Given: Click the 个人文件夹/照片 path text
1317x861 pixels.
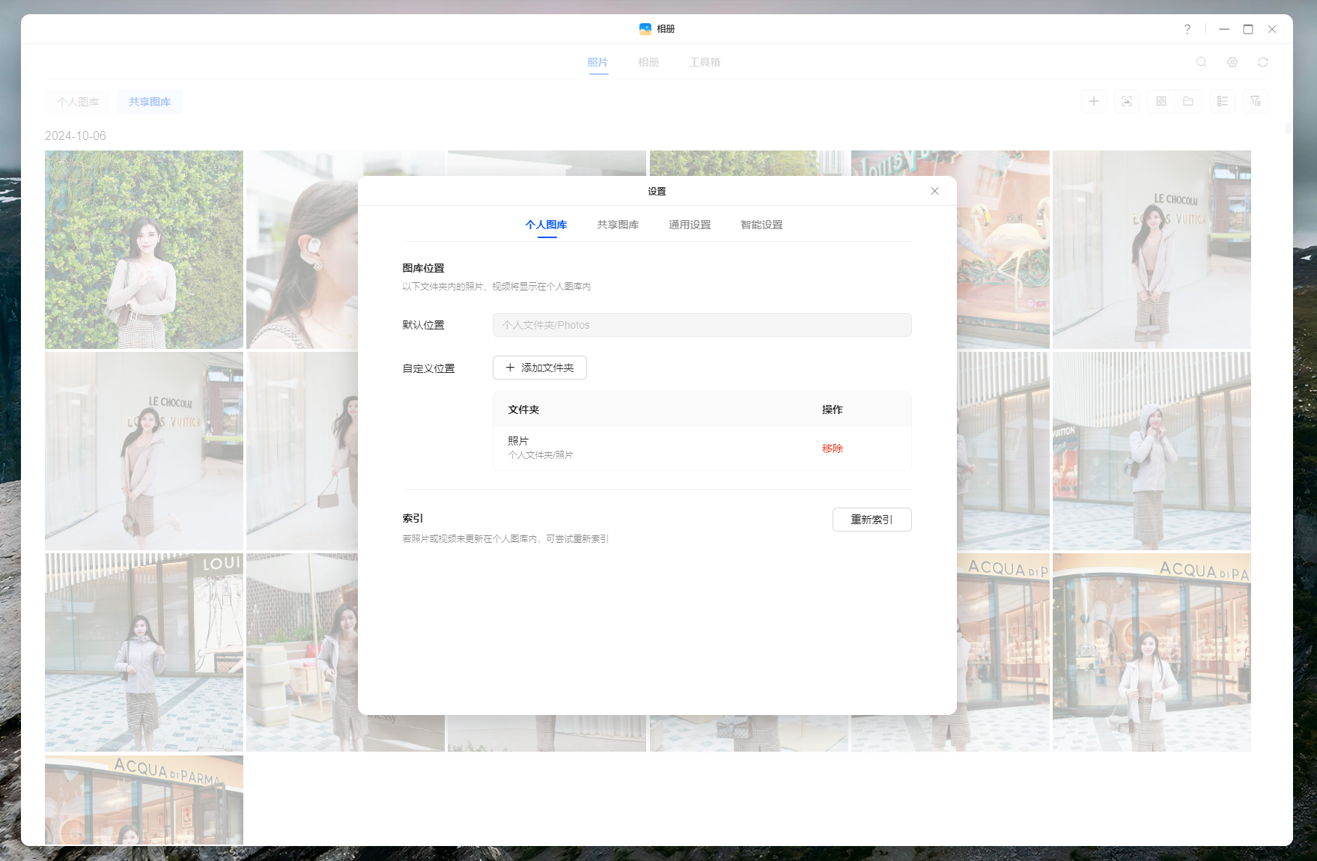Looking at the screenshot, I should tap(541, 455).
